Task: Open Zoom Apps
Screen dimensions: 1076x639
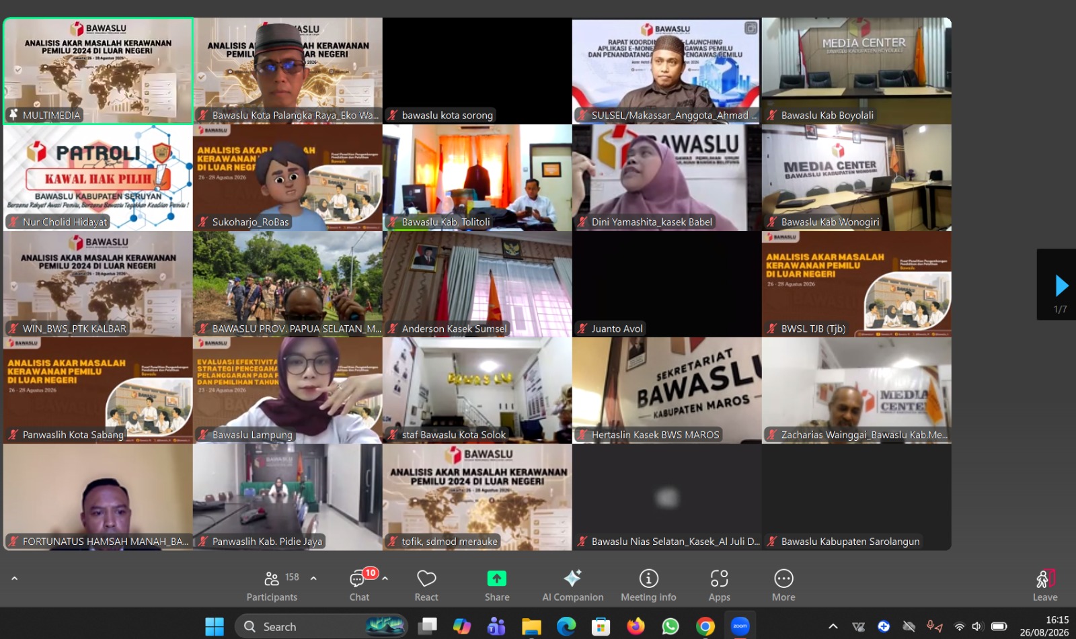Action: pos(719,585)
